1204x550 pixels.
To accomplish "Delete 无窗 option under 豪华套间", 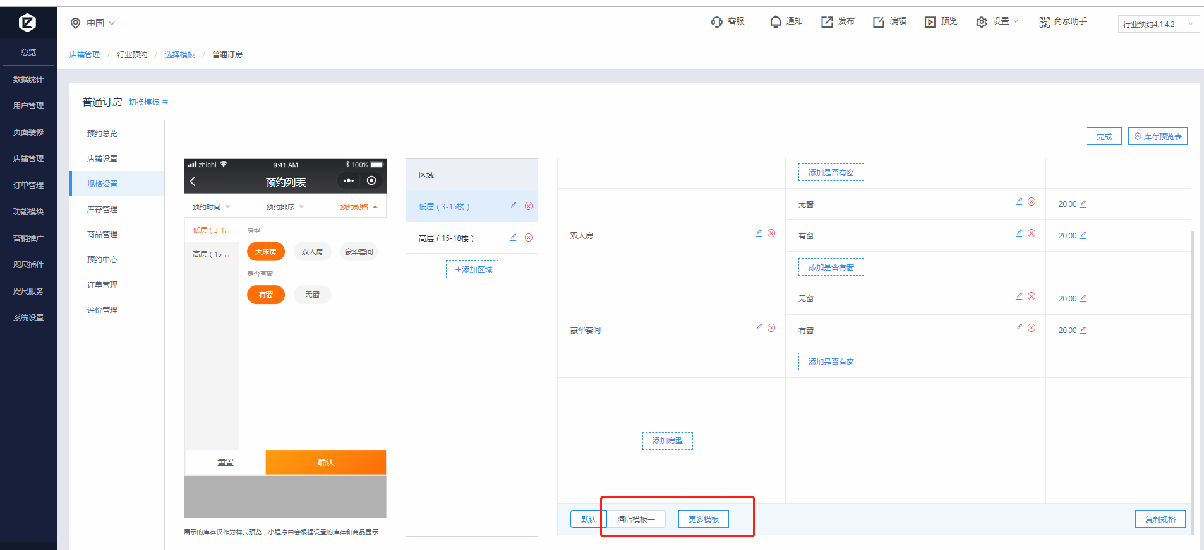I will [x=1032, y=296].
